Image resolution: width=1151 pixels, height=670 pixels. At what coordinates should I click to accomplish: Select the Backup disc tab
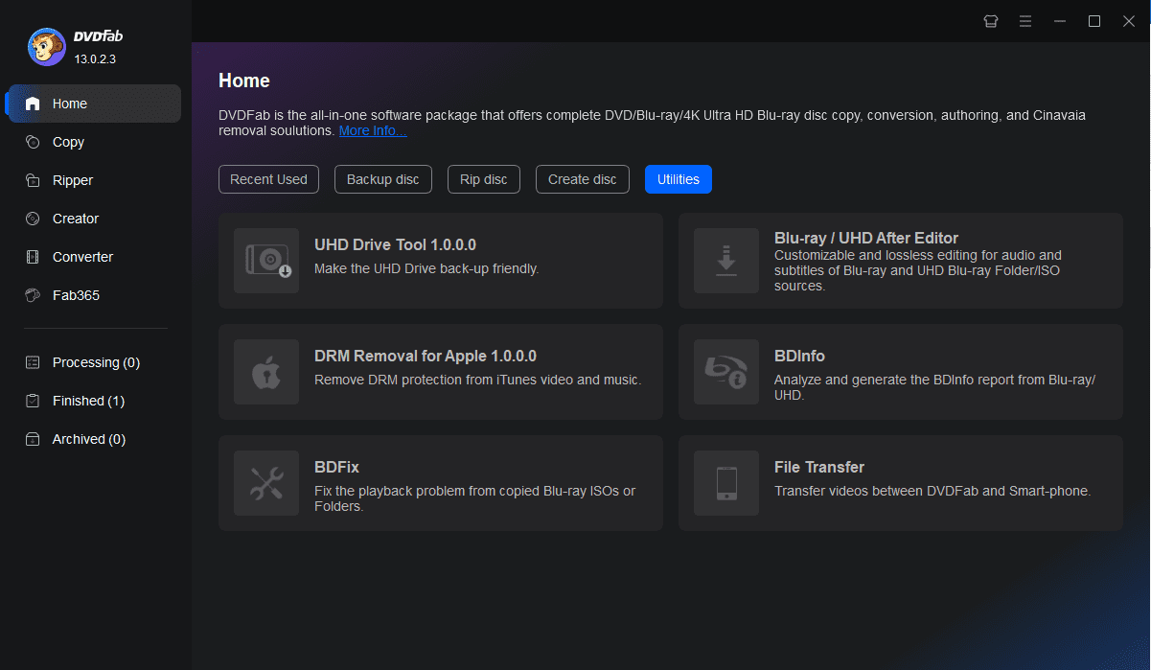382,178
